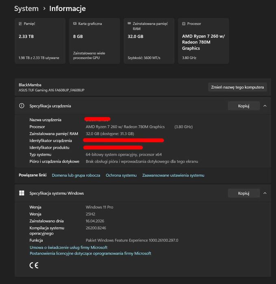Click the Identyfikator urządzenia label
The height and width of the screenshot is (284, 276).
[x=50, y=141]
